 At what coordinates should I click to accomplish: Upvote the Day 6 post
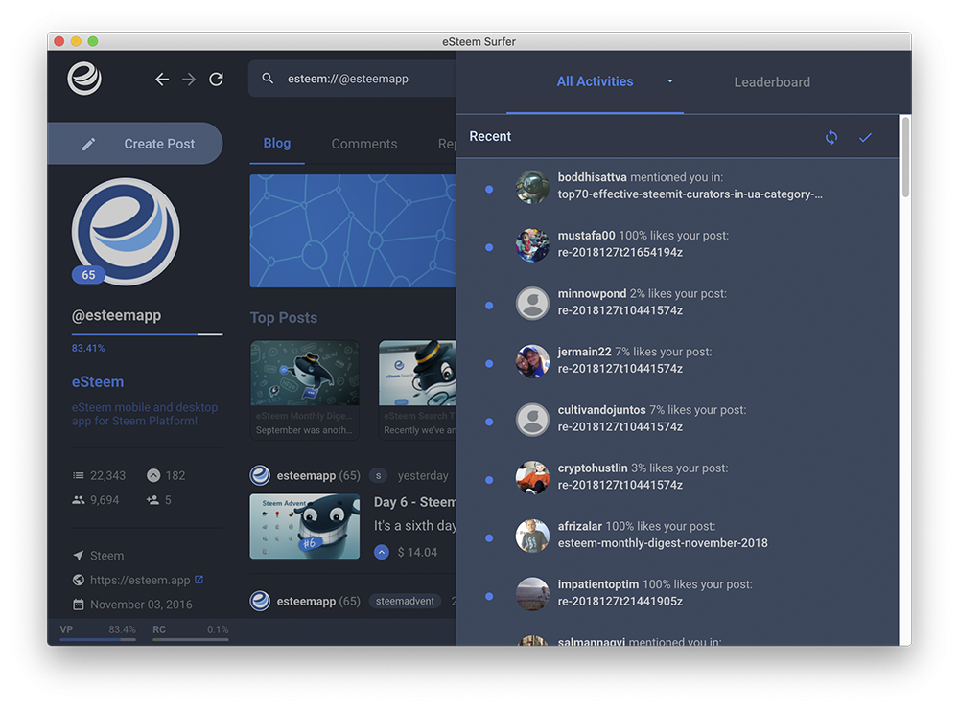point(382,552)
